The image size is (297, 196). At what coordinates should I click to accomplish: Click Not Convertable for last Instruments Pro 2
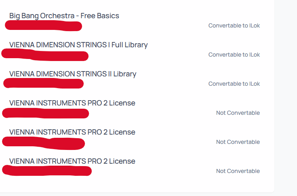pos(238,171)
